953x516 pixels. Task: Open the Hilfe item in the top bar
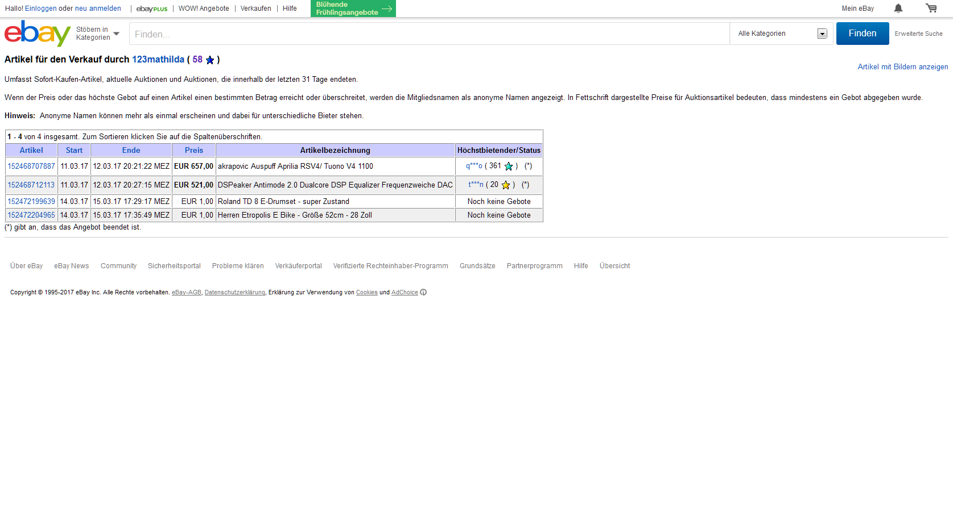(290, 9)
